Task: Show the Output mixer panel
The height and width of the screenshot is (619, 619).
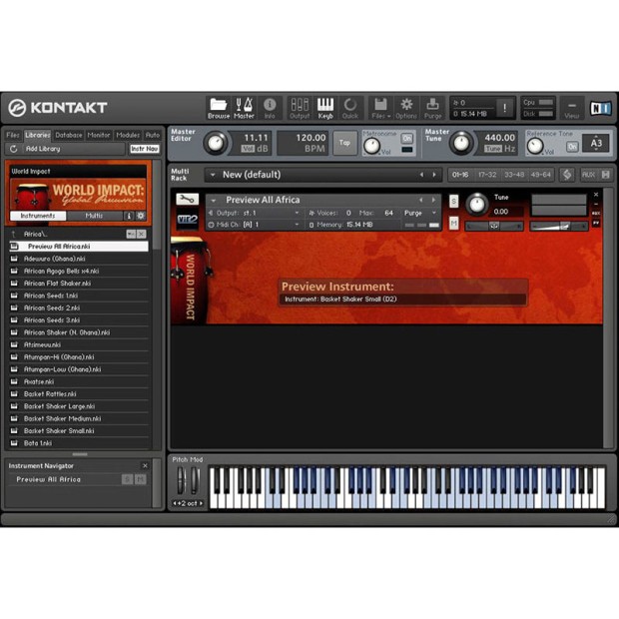Action: (300, 108)
